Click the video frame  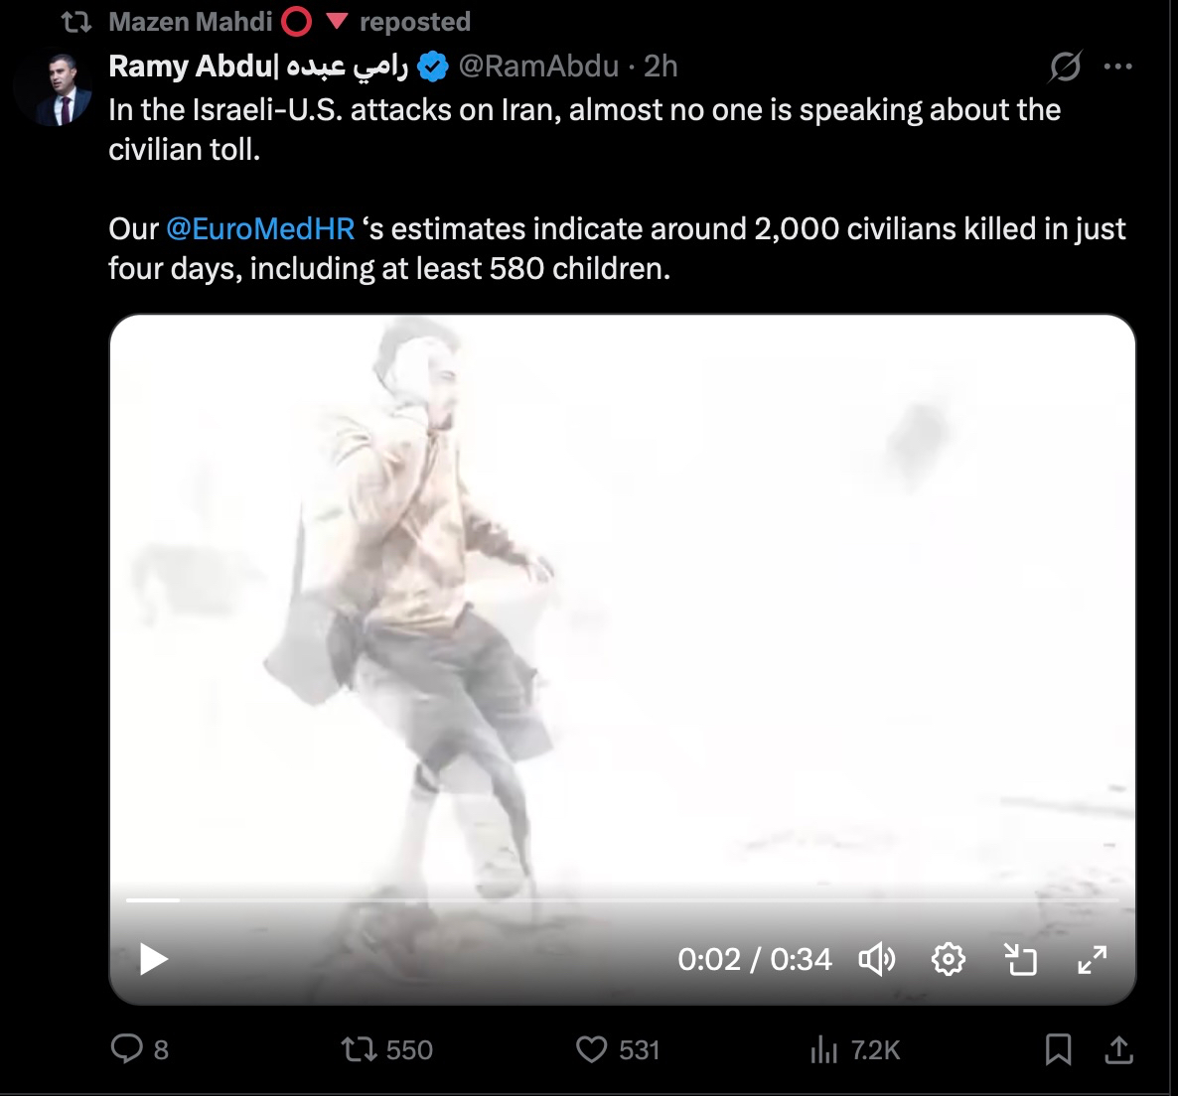[x=622, y=596]
